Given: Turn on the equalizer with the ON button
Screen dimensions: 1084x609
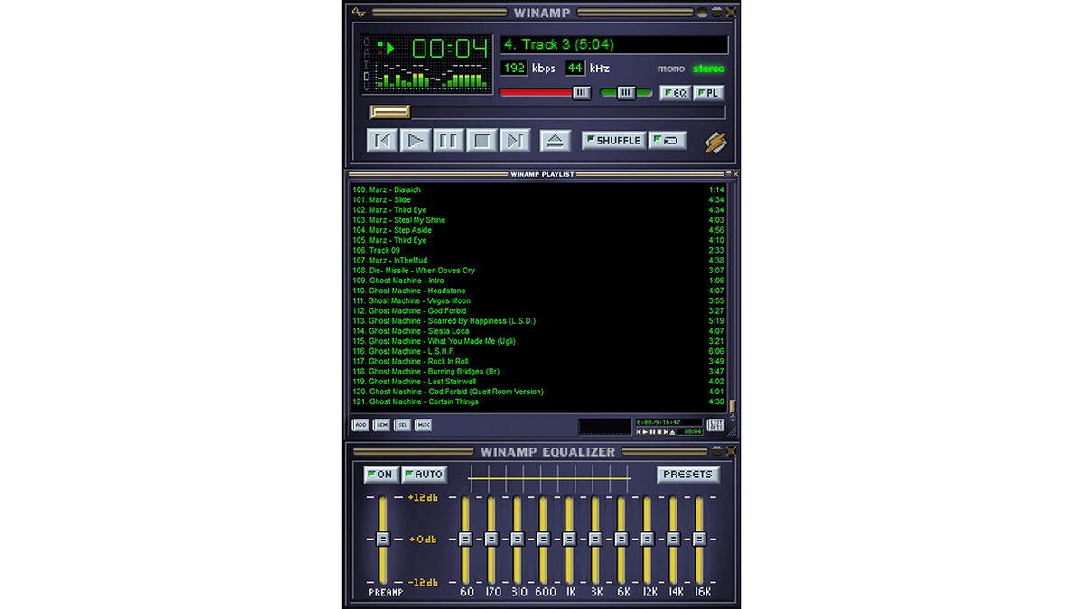Looking at the screenshot, I should (x=380, y=475).
